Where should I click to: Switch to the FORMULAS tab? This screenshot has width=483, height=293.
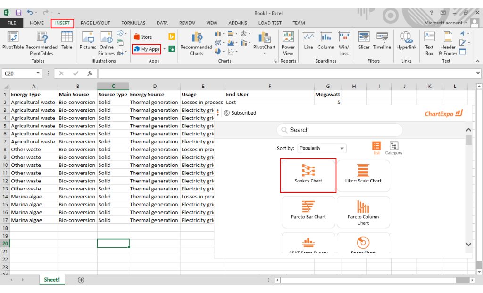point(133,23)
